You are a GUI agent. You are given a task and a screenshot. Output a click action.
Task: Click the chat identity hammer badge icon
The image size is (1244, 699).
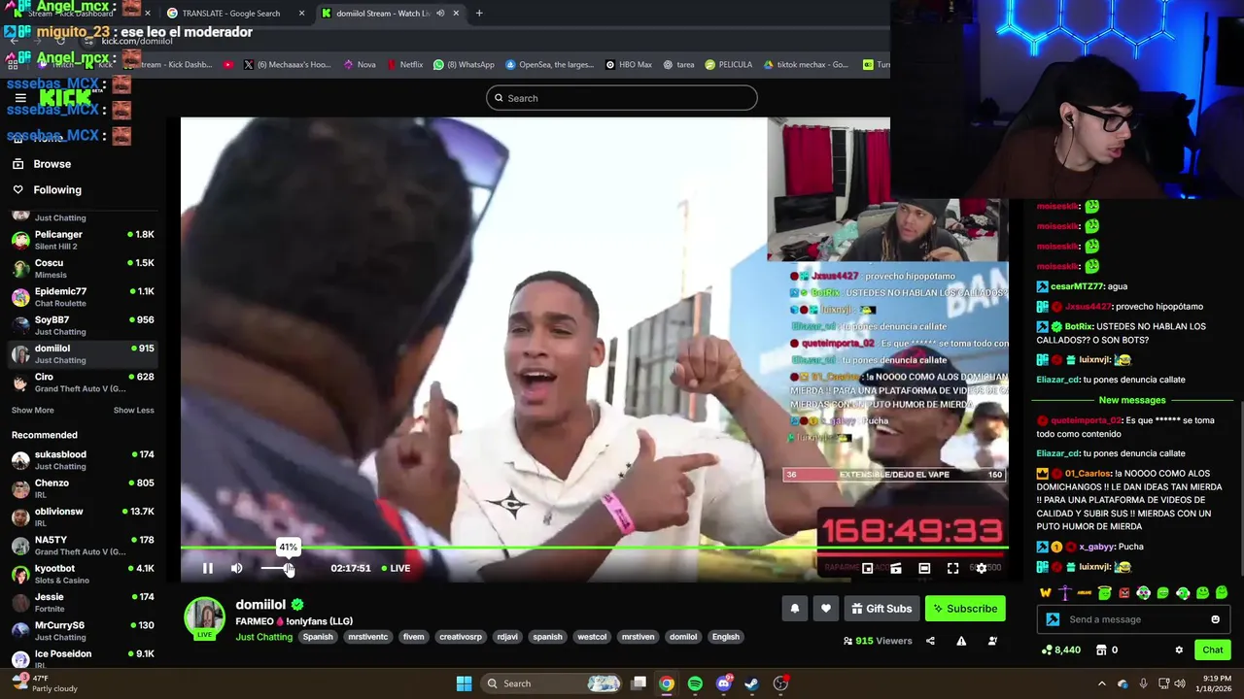pos(1053,619)
